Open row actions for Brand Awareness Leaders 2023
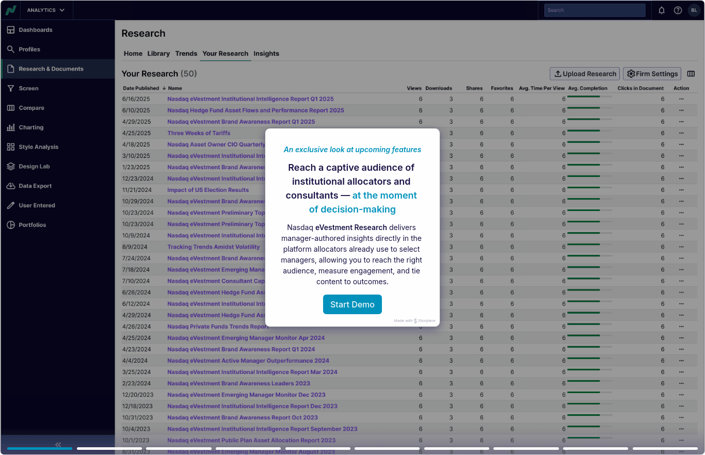Screen dimensions: 705x455 [x=681, y=383]
